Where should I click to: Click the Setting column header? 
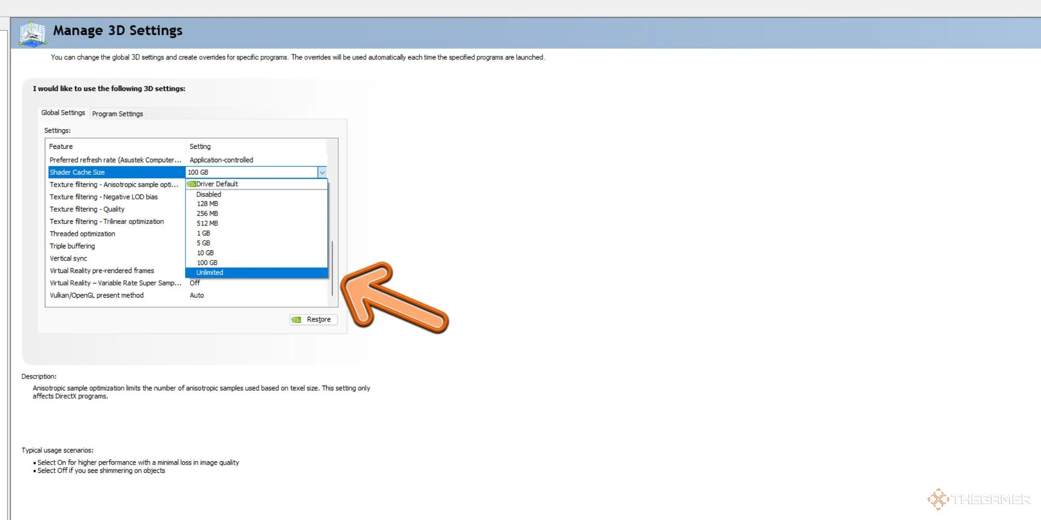click(256, 146)
